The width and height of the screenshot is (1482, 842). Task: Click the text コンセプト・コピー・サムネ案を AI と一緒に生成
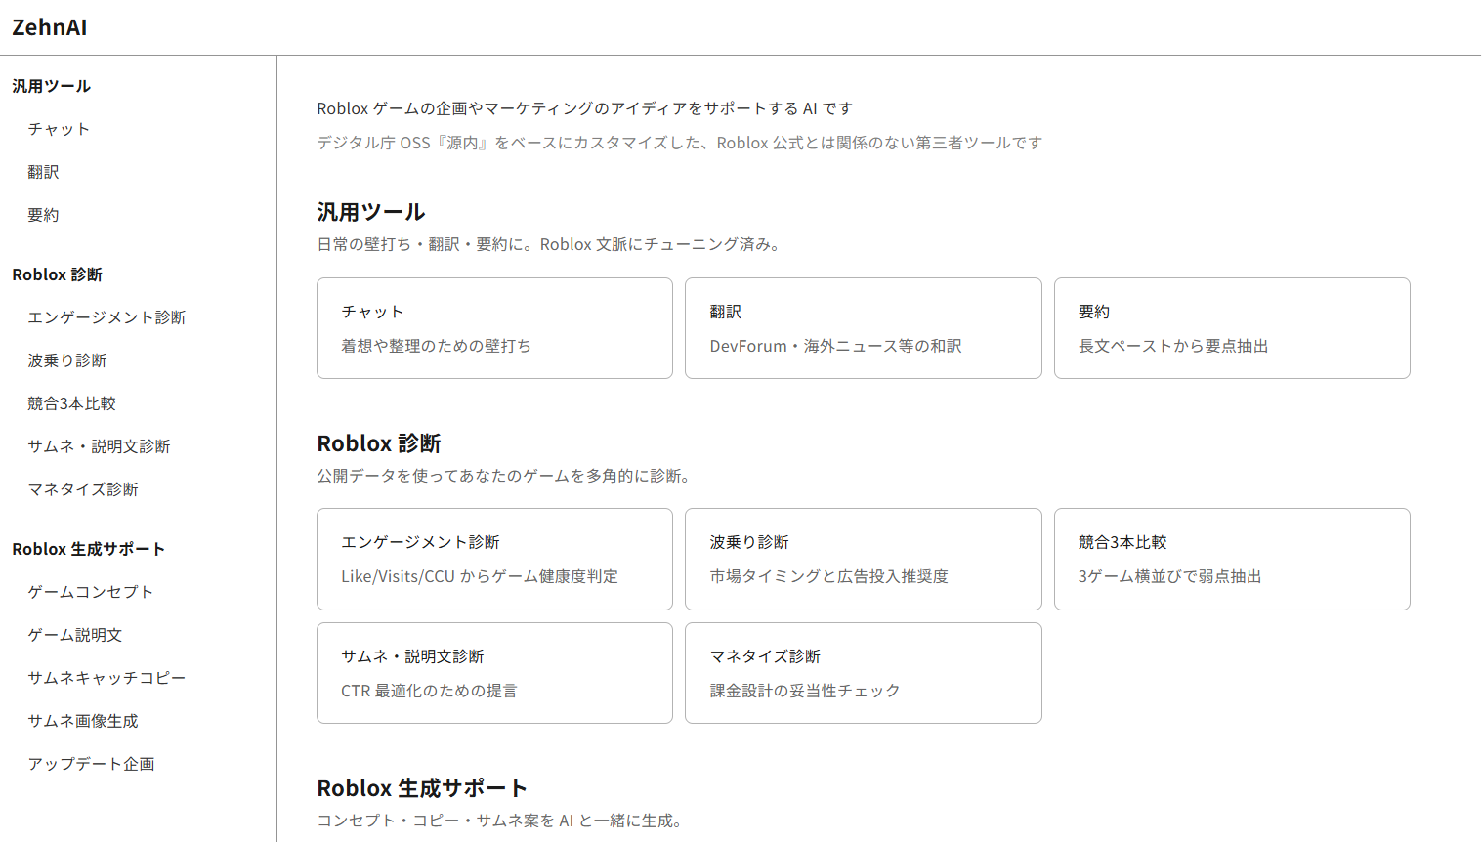click(499, 821)
